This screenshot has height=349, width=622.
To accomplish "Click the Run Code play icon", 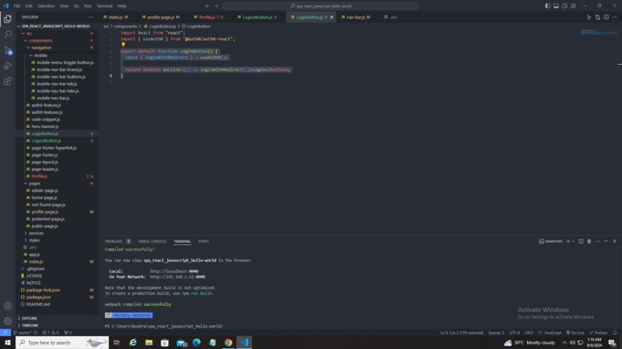I will click(x=589, y=17).
